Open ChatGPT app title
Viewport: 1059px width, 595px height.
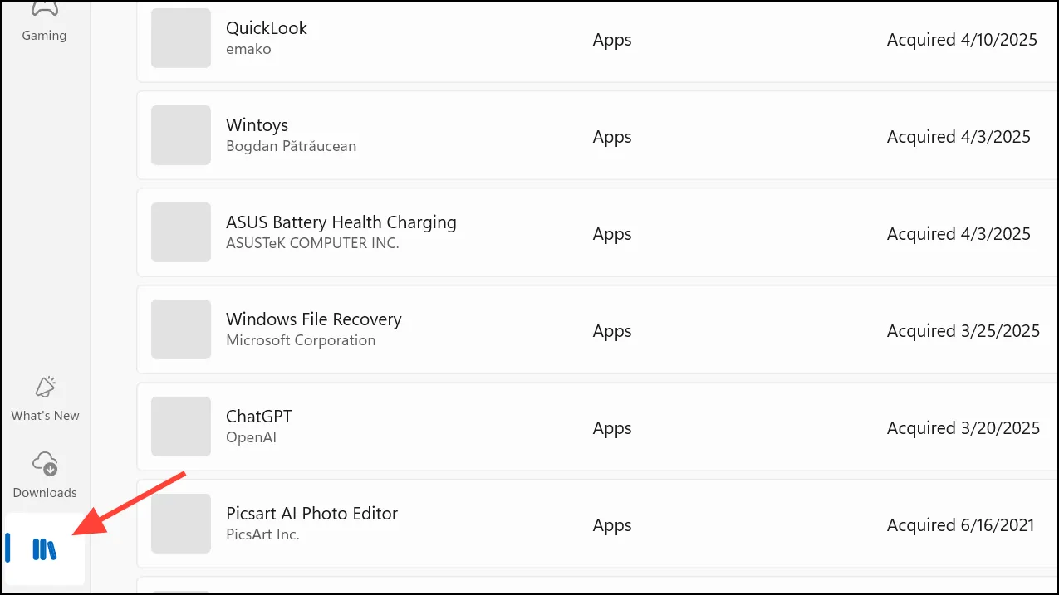[259, 417]
